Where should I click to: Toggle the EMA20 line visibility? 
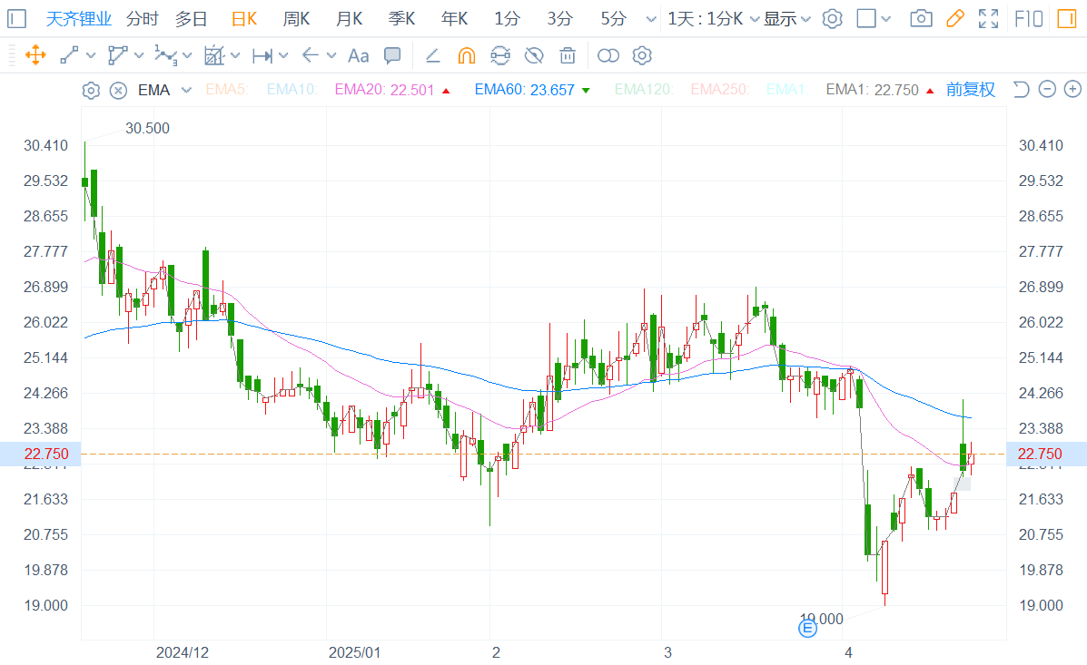click(x=392, y=90)
